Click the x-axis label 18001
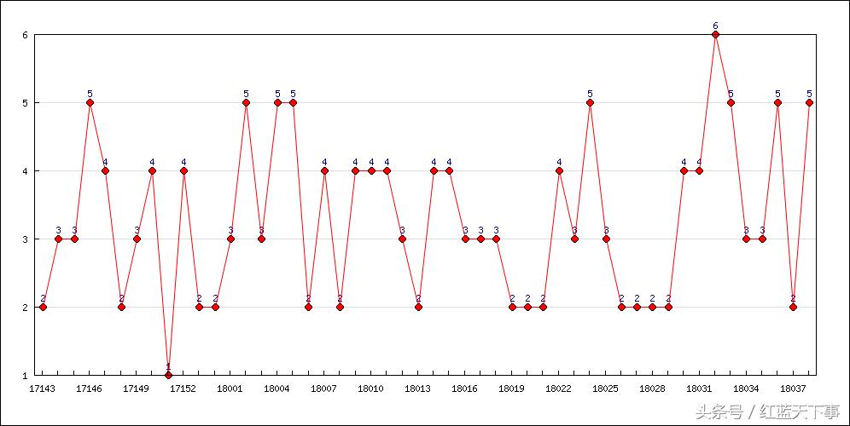Screen dimensions: 850x426 pyautogui.click(x=230, y=389)
